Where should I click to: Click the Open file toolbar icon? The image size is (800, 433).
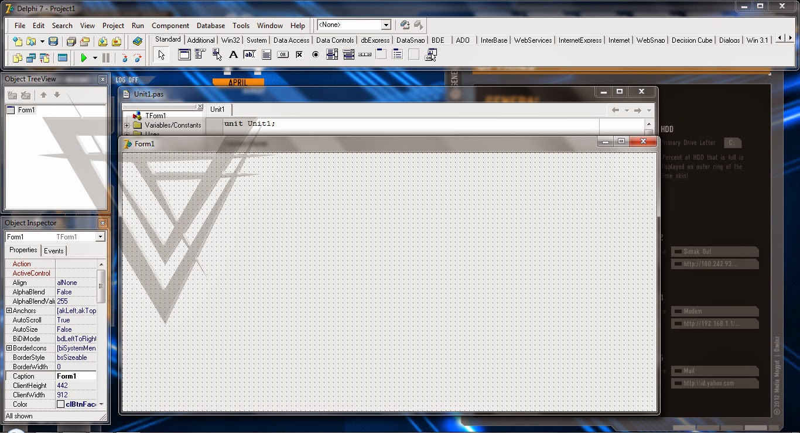[30, 42]
